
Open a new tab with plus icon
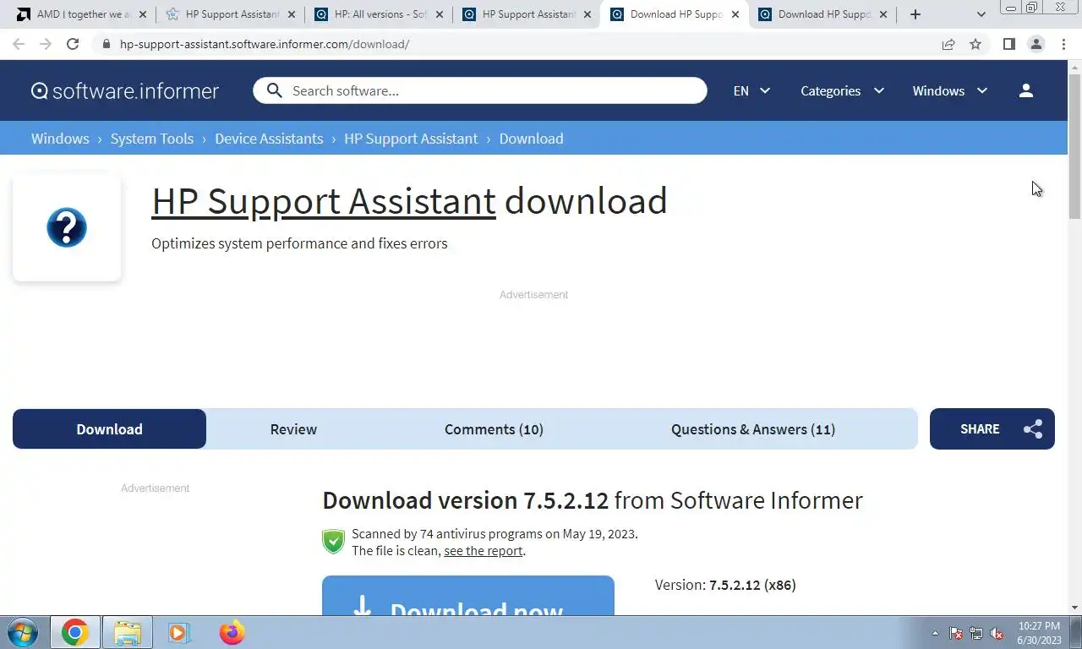915,14
